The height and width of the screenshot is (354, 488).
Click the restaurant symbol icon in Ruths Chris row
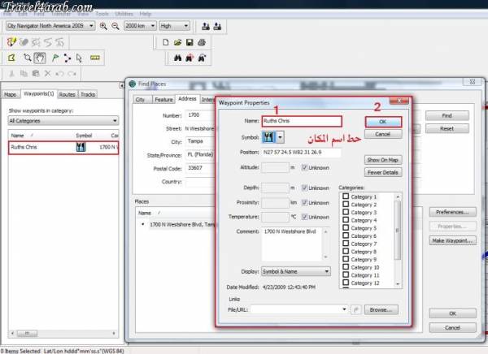pyautogui.click(x=81, y=147)
